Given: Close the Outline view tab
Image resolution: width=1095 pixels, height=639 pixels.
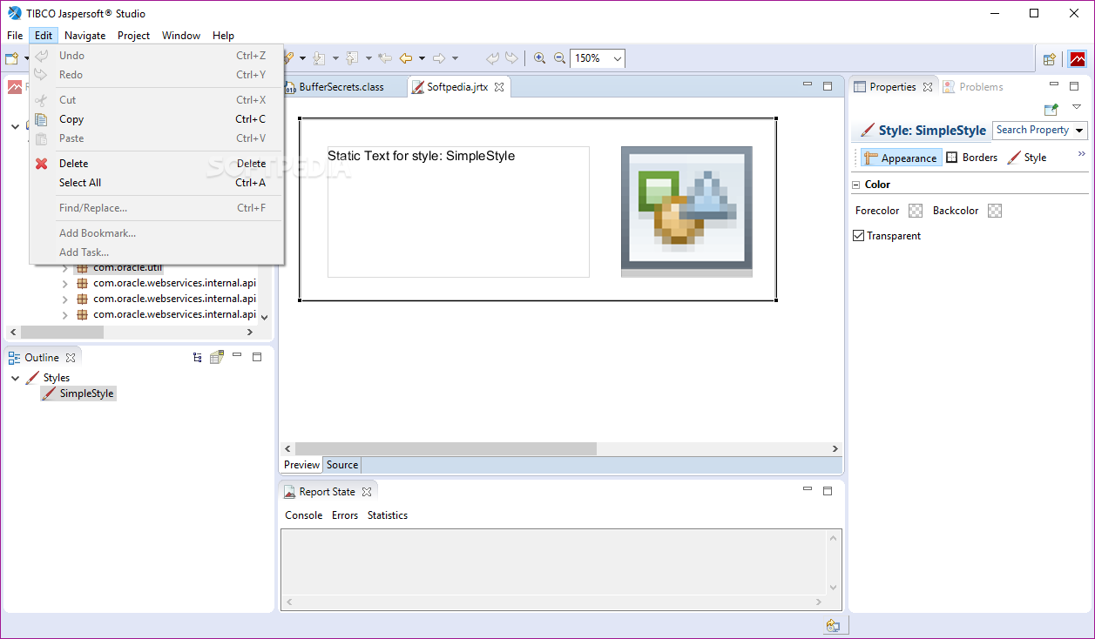Looking at the screenshot, I should (71, 358).
